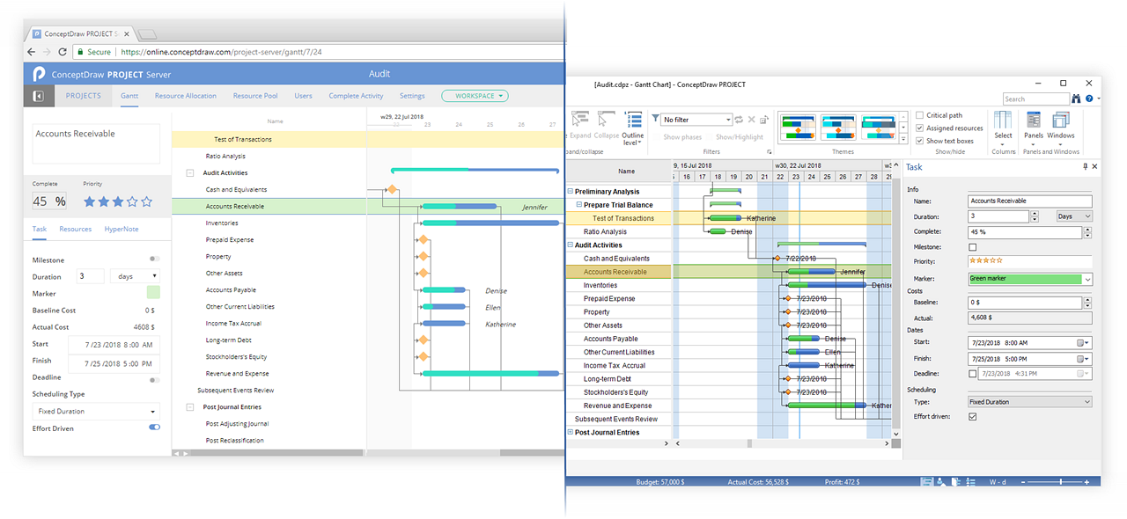Open the Gantt tab in Project Server
Image resolution: width=1127 pixels, height=519 pixels.
pos(129,96)
